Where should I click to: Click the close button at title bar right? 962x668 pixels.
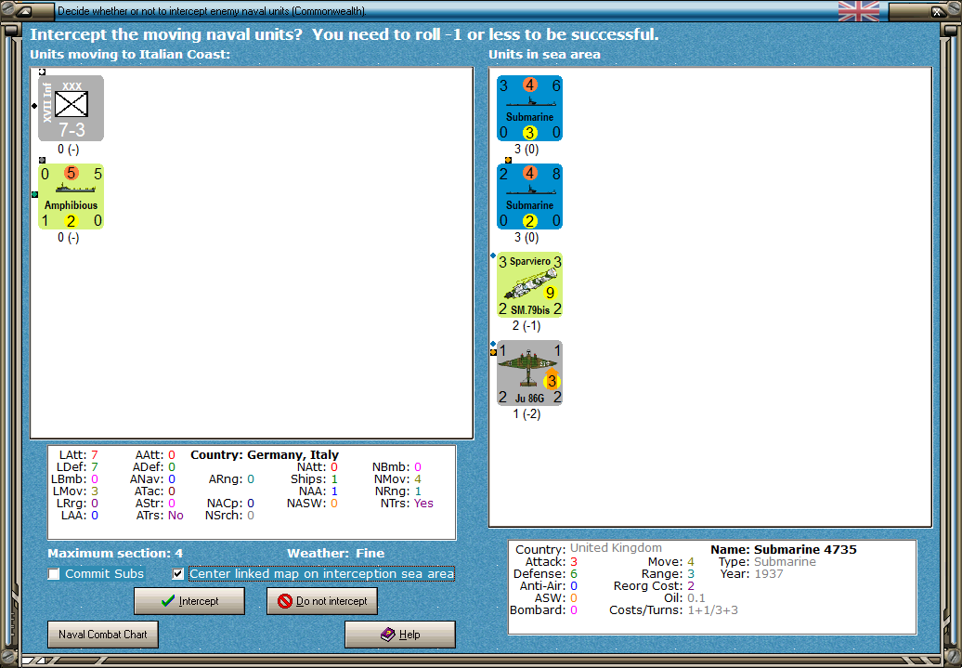[938, 11]
